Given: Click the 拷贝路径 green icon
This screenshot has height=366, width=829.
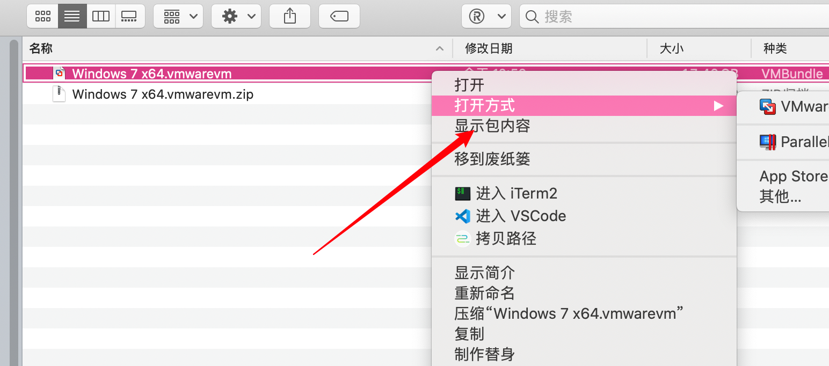Looking at the screenshot, I should coord(463,238).
